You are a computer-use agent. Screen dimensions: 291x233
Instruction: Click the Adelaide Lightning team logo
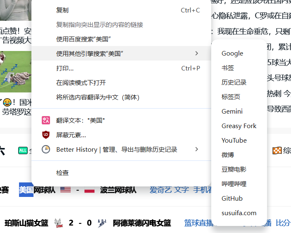click(x=102, y=223)
